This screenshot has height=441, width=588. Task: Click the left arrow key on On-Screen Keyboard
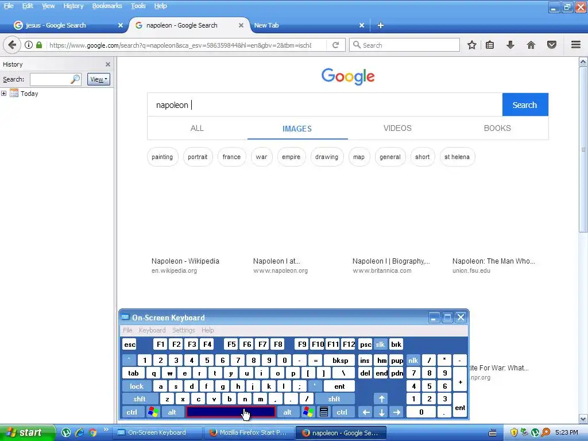tap(366, 412)
